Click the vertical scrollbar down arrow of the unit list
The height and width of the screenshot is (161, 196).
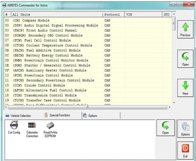(x=174, y=102)
